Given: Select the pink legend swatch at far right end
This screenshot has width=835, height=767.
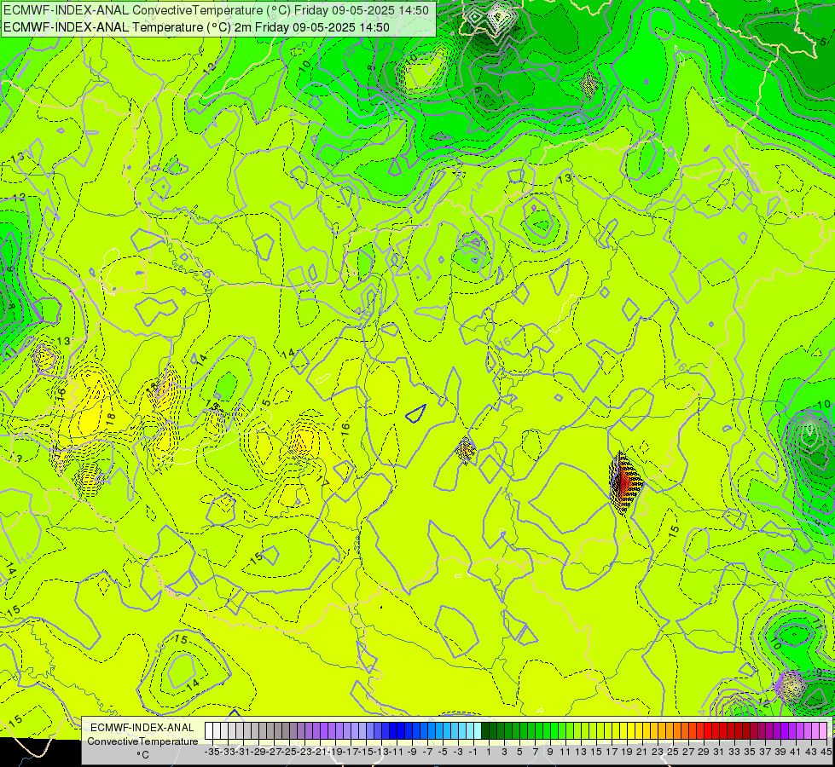Looking at the screenshot, I should [x=825, y=731].
